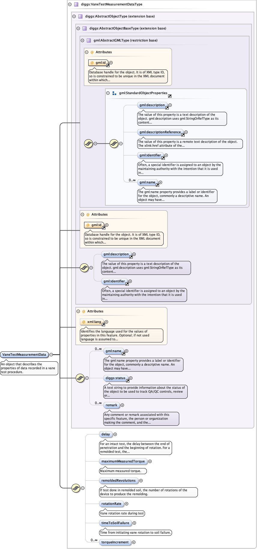Click the diggs:VaneTestMeasurementDataType purple type icon
The image size is (257, 549).
click(x=76, y=5)
